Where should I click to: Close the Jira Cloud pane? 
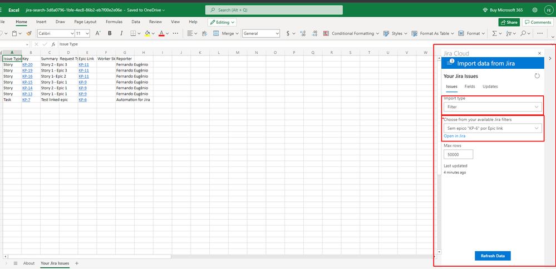pyautogui.click(x=539, y=53)
